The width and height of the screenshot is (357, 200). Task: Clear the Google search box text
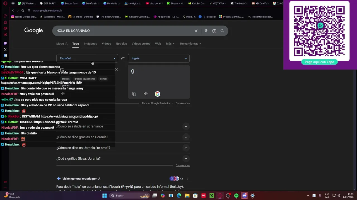196,31
